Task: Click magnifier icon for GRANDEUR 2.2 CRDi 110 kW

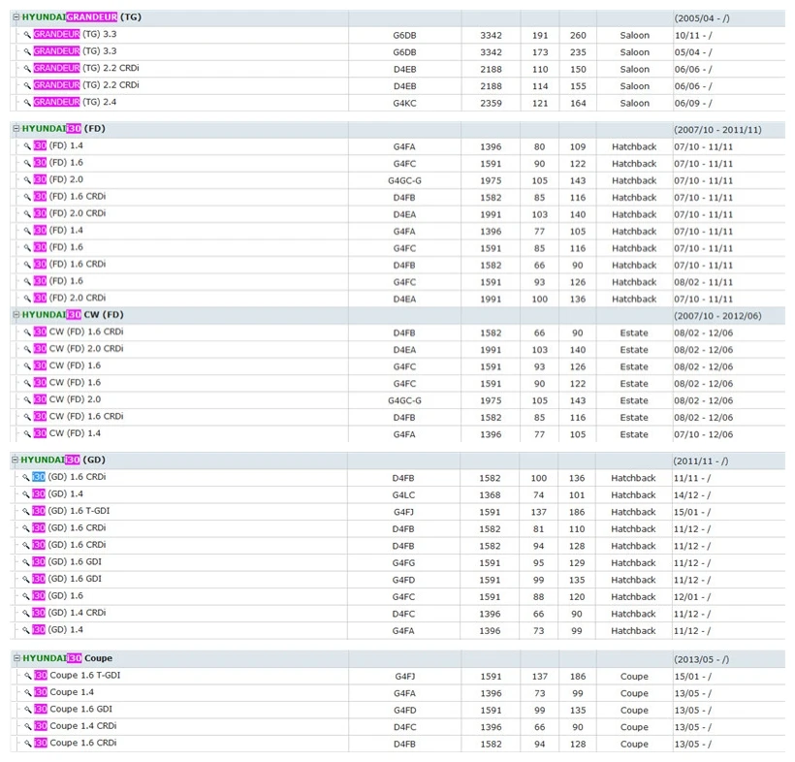Action: (27, 69)
